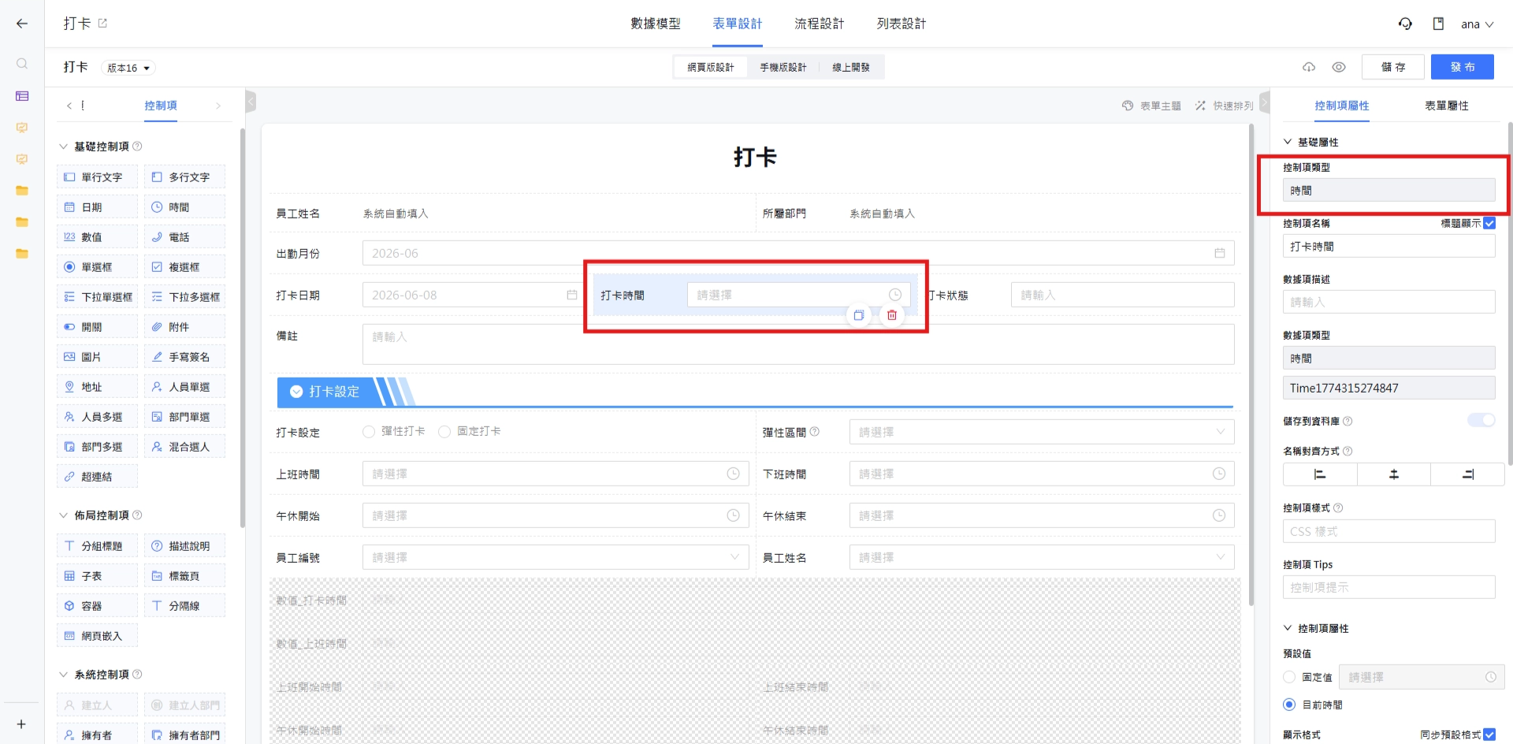Open the 彈性區間 dropdown
This screenshot has height=744, width=1513.
coord(1042,432)
